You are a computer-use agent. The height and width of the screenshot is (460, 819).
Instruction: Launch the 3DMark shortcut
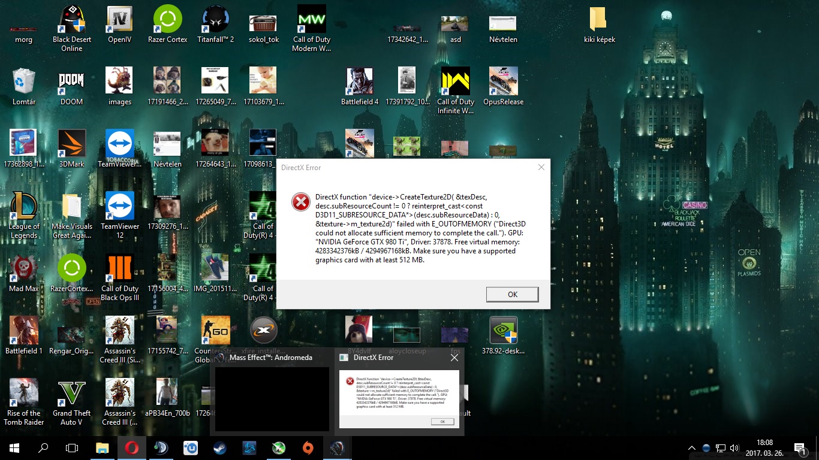click(72, 150)
